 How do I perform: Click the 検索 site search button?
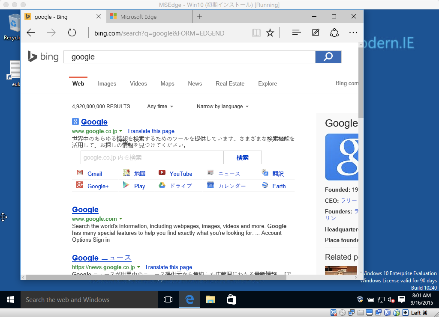[x=243, y=157]
